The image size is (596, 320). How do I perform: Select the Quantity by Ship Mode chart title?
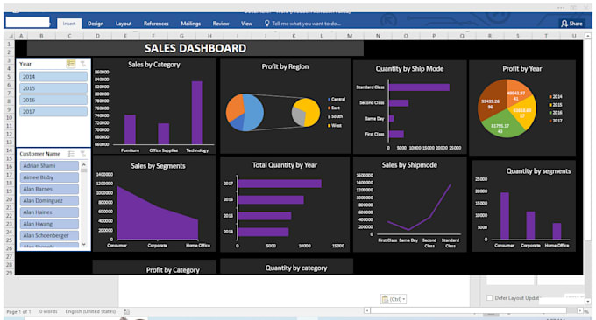coord(409,68)
